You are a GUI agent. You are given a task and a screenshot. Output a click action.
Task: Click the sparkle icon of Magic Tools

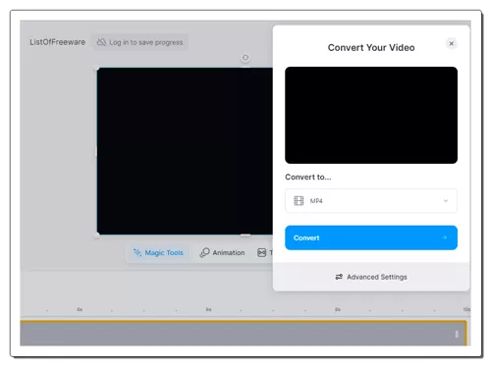(x=137, y=253)
